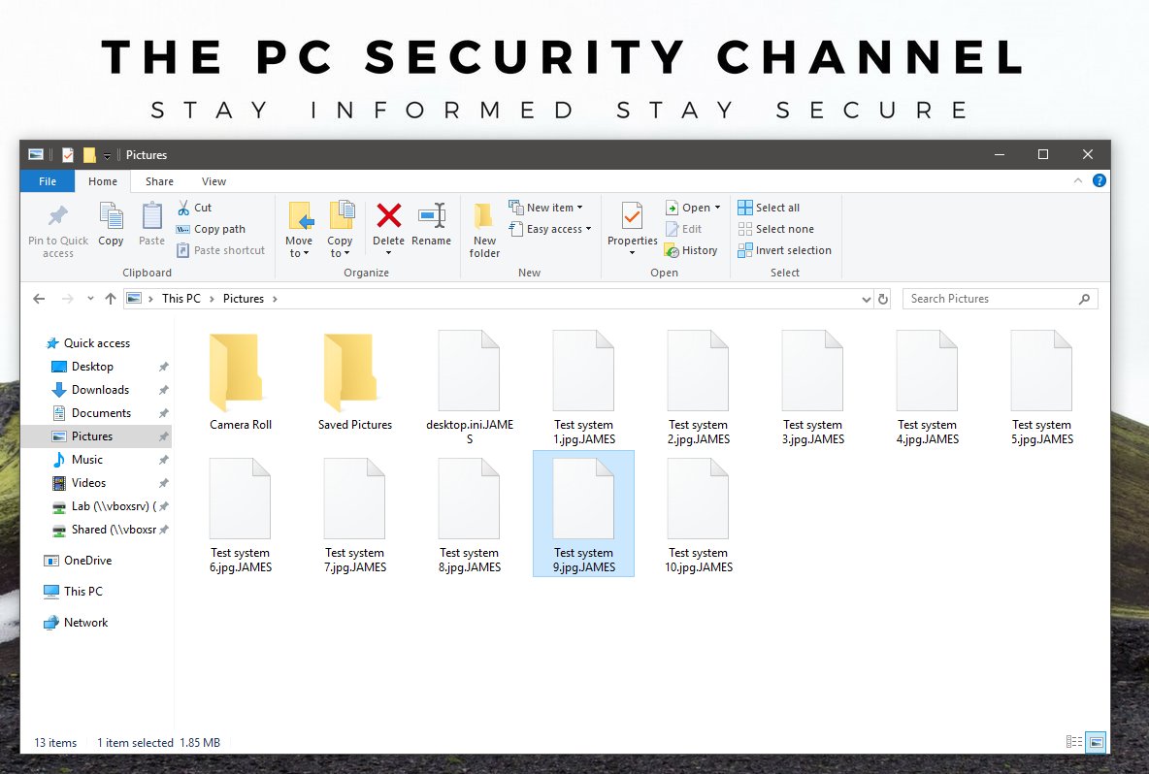Select file Test system 6.jpg.JAMES
The image size is (1149, 774).
(x=241, y=515)
